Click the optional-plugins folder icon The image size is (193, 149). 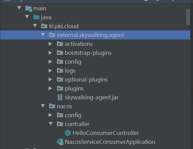click(x=60, y=79)
